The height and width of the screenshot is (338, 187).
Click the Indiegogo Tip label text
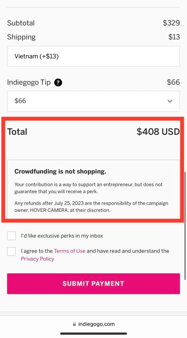click(29, 82)
